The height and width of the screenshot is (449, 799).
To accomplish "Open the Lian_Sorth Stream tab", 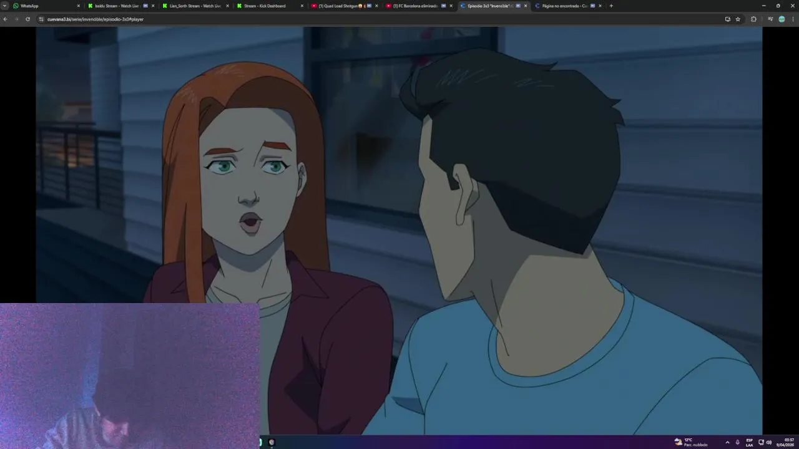I will point(195,6).
